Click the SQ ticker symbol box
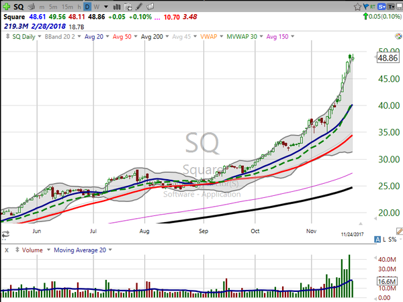 19,7
